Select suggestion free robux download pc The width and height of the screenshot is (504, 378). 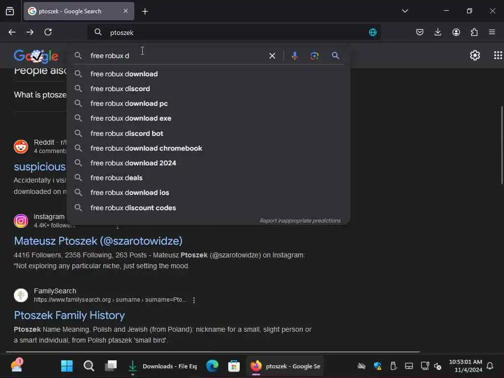click(x=208, y=103)
